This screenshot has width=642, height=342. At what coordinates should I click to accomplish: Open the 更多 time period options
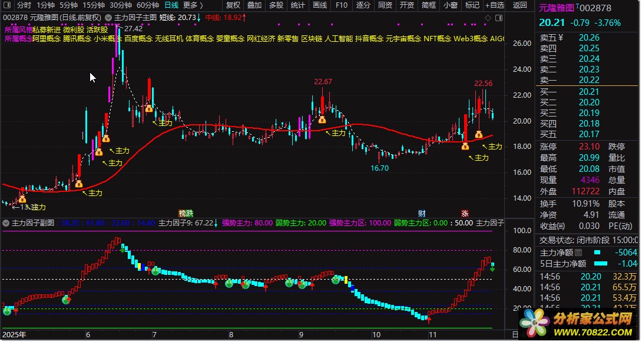point(193,5)
